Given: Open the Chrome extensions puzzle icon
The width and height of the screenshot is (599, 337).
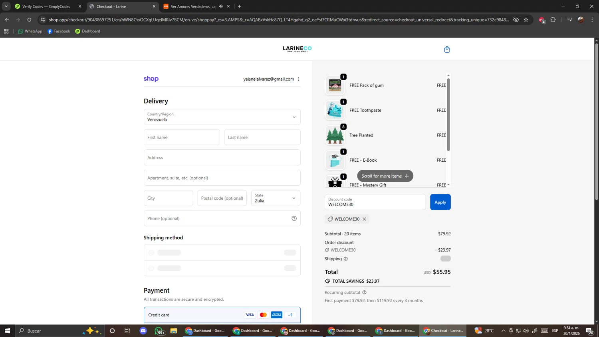Looking at the screenshot, I should [553, 20].
